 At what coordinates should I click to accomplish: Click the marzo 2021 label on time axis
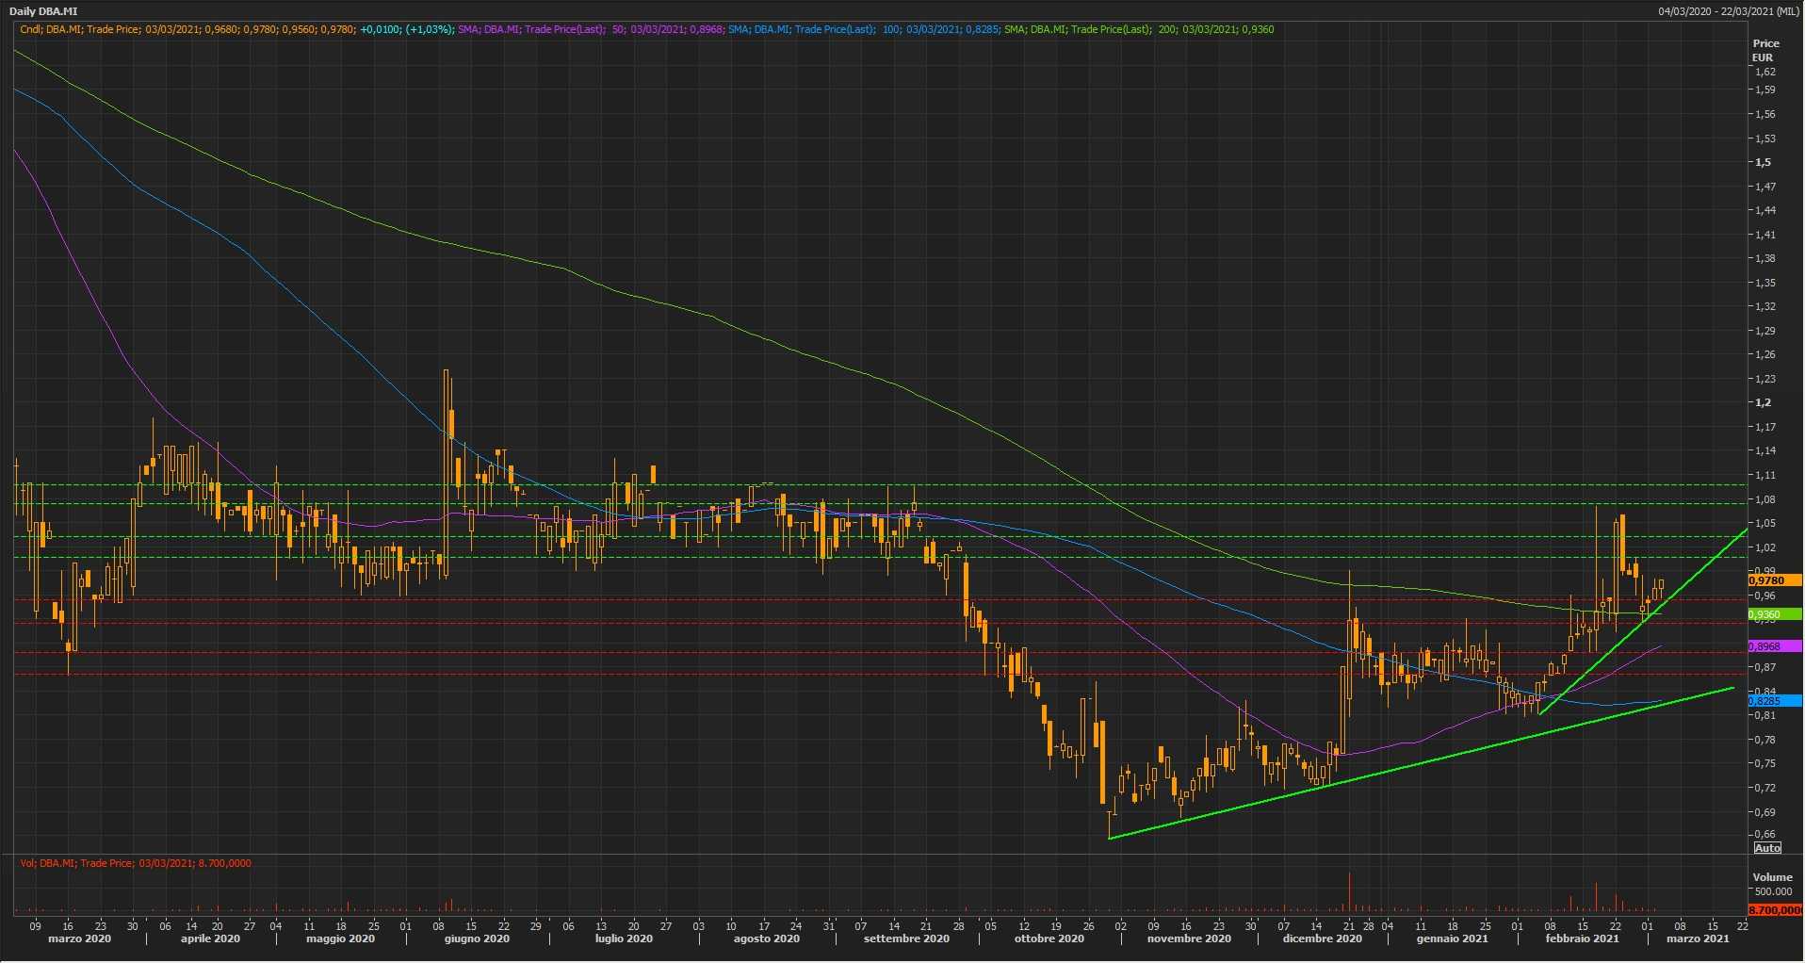[1698, 939]
